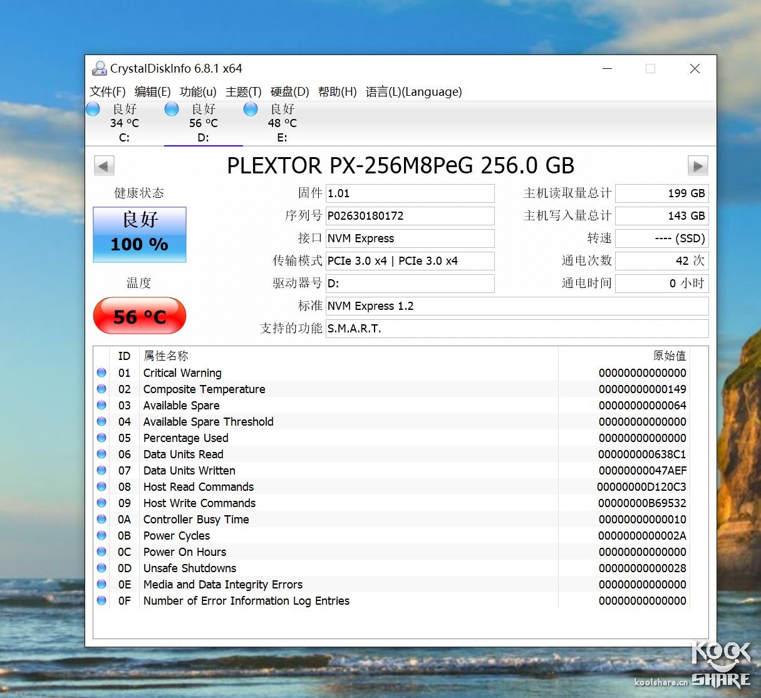Select drive D: status icon

(172, 109)
